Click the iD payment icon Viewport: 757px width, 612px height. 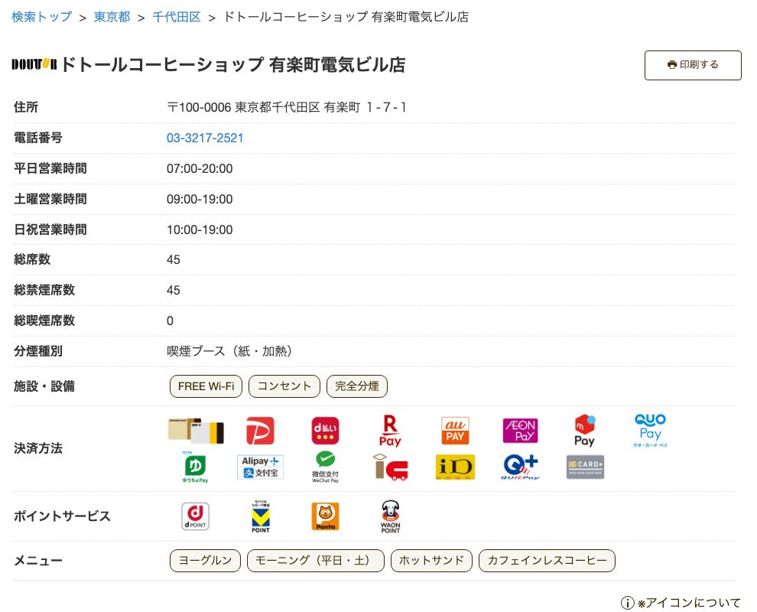tap(455, 467)
